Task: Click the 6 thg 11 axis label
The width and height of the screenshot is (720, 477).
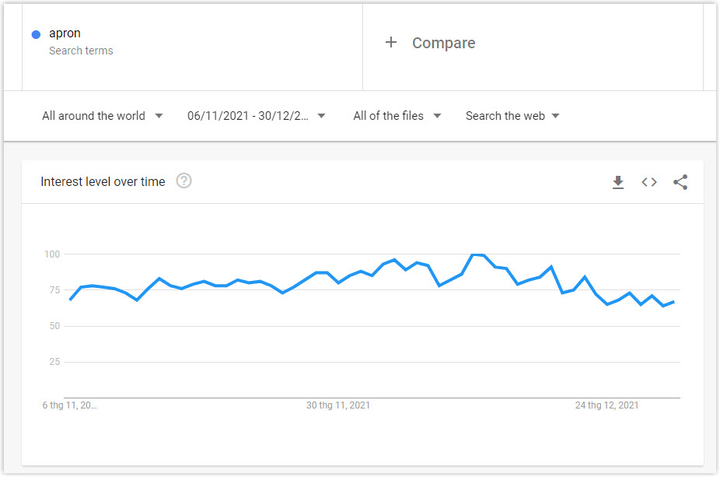Action: tap(69, 405)
